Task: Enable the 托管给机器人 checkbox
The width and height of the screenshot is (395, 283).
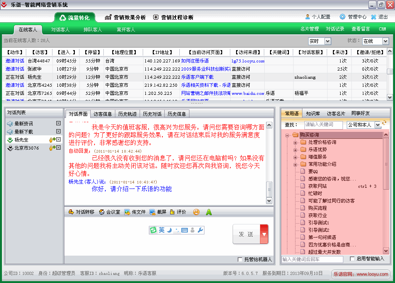Action: click(x=240, y=259)
